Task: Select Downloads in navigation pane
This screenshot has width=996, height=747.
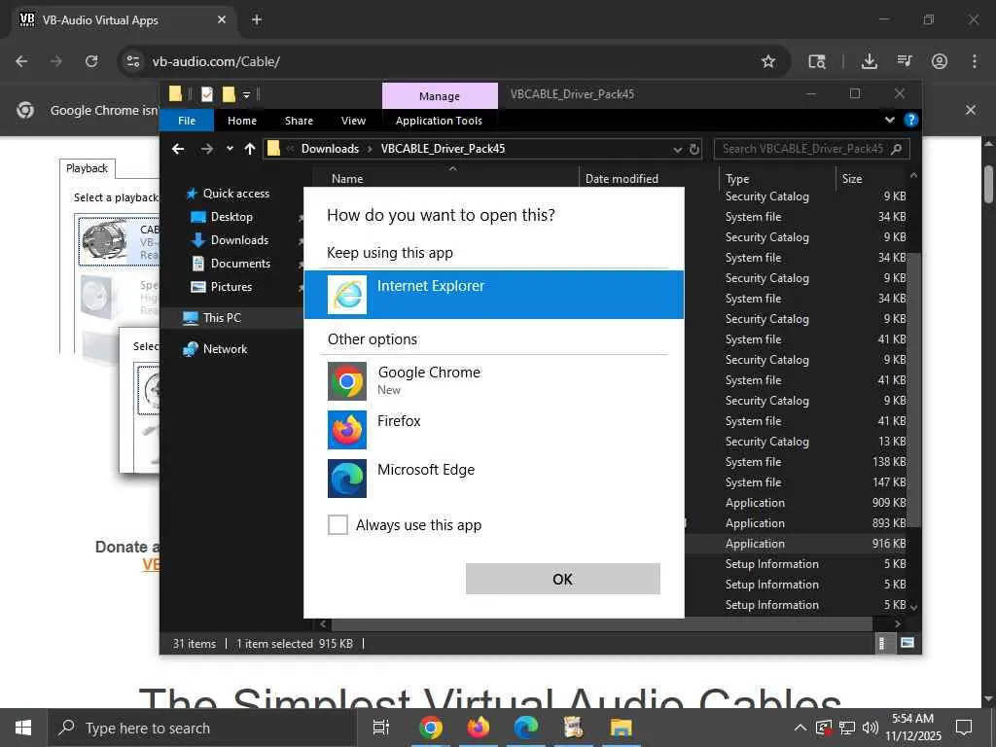Action: point(239,240)
